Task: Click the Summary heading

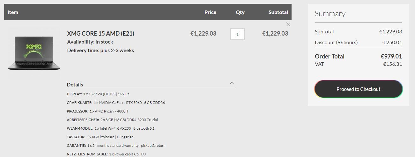Action: point(330,14)
